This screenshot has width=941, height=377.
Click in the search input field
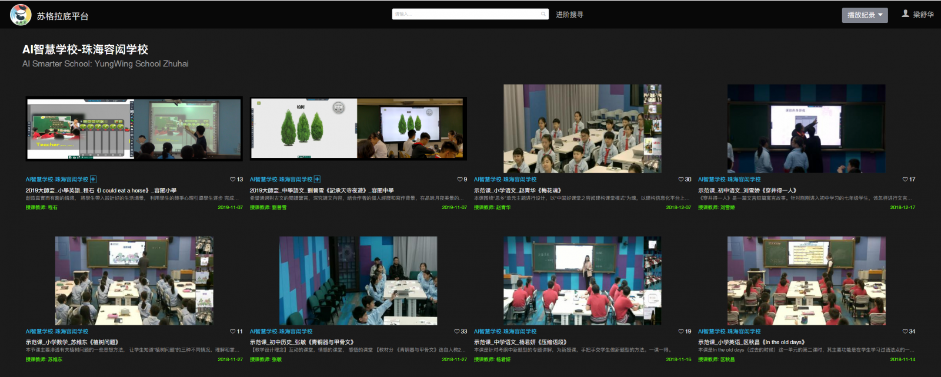pyautogui.click(x=465, y=14)
